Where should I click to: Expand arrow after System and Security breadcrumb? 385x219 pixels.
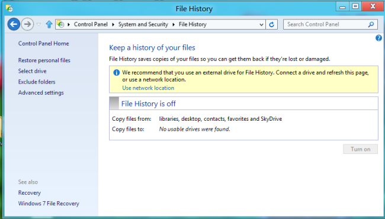tap(174, 24)
